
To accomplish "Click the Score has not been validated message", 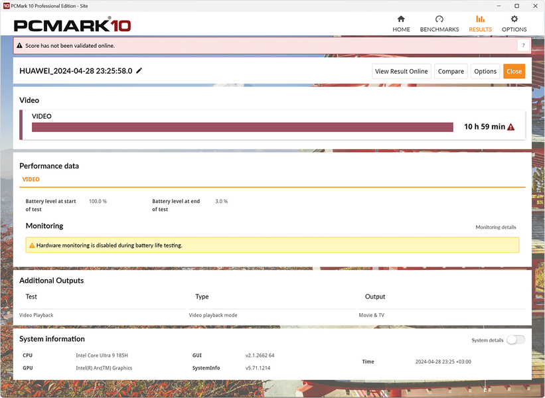I will 70,46.
